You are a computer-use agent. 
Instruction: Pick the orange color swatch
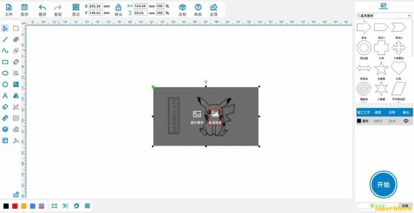pyautogui.click(x=24, y=206)
